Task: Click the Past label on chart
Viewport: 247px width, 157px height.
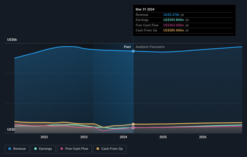Action: pos(127,47)
